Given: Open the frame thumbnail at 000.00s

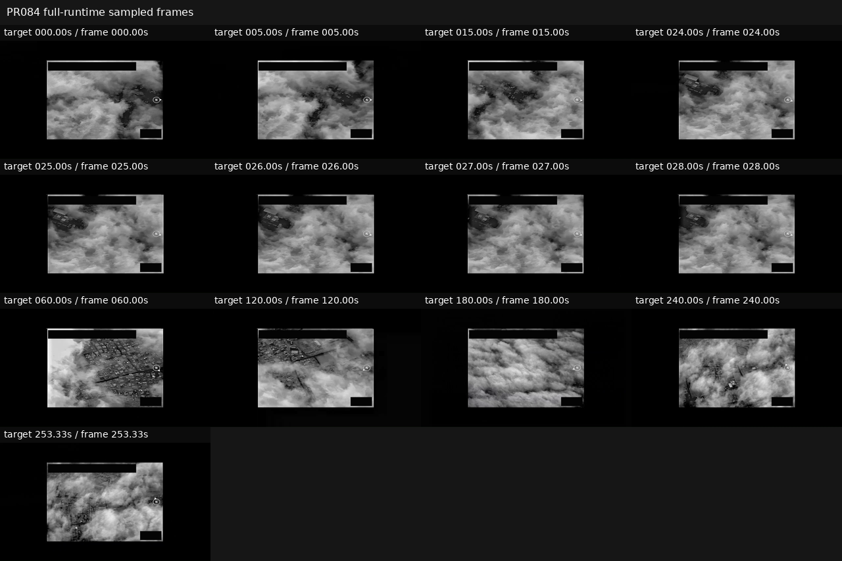Looking at the screenshot, I should point(105,100).
